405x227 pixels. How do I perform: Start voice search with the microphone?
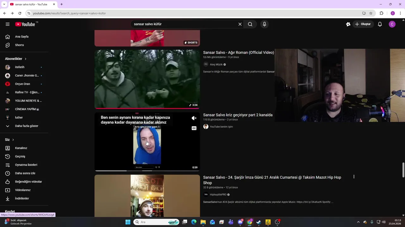pos(265,24)
